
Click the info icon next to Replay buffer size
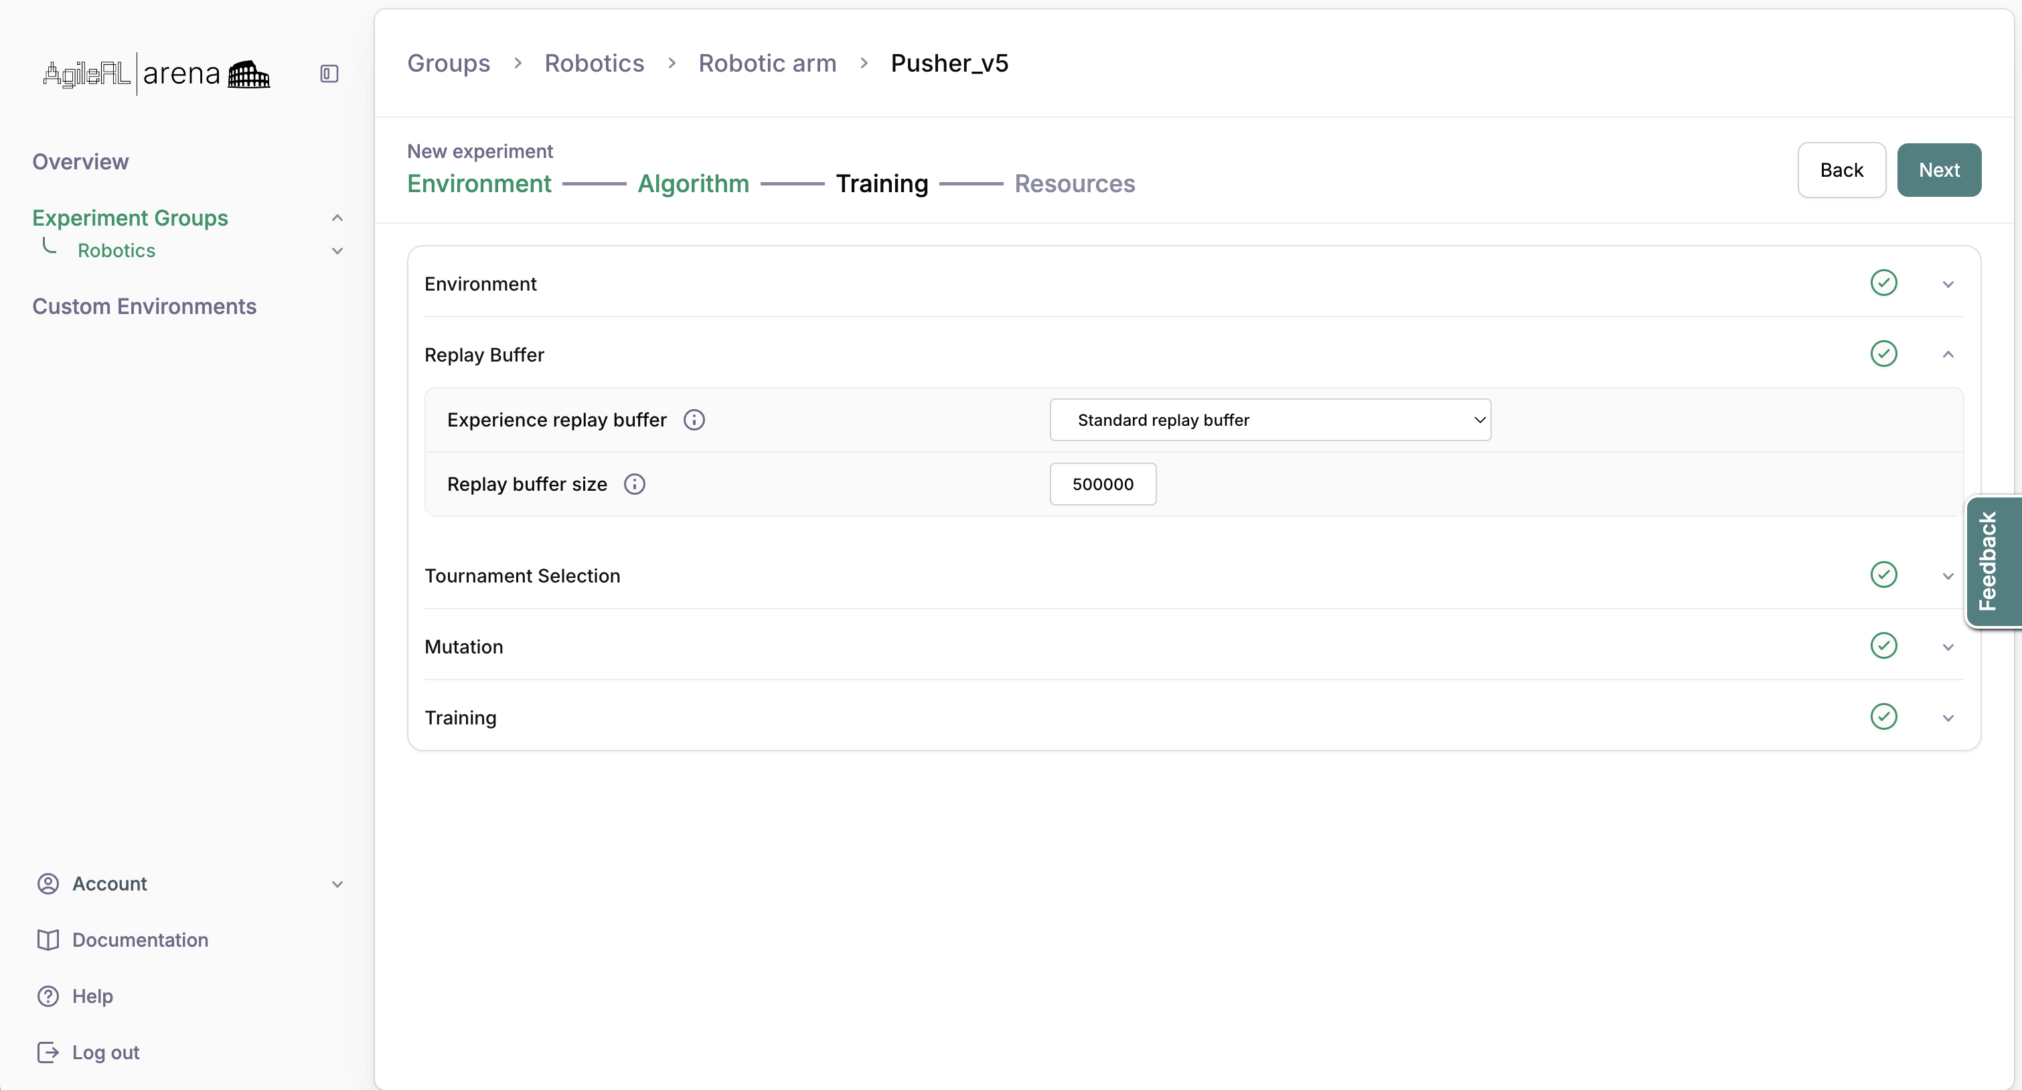click(634, 484)
